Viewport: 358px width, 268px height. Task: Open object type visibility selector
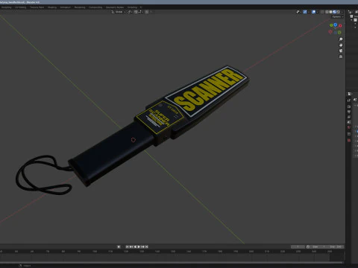point(298,12)
